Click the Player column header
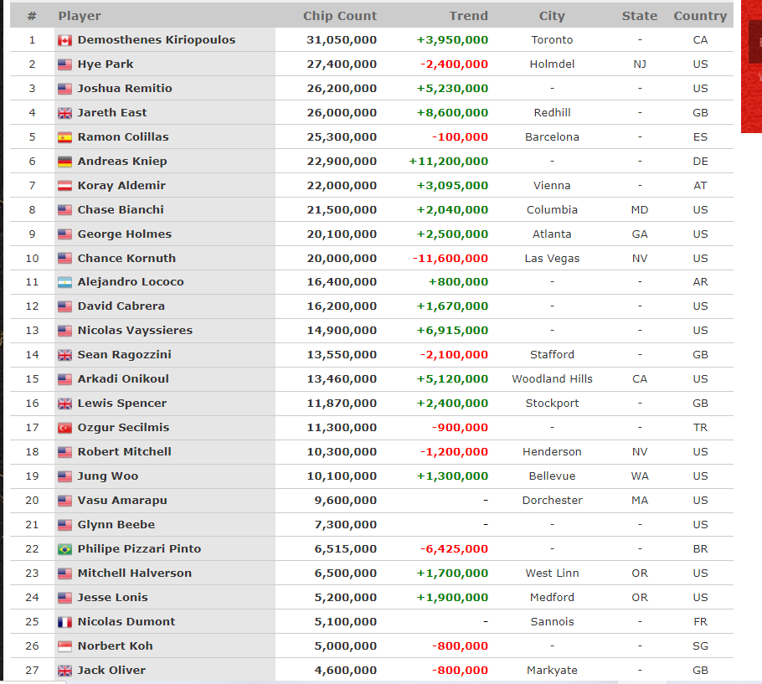This screenshot has height=684, width=762. pyautogui.click(x=80, y=16)
